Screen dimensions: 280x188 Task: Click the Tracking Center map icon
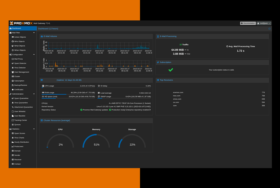click(13, 120)
